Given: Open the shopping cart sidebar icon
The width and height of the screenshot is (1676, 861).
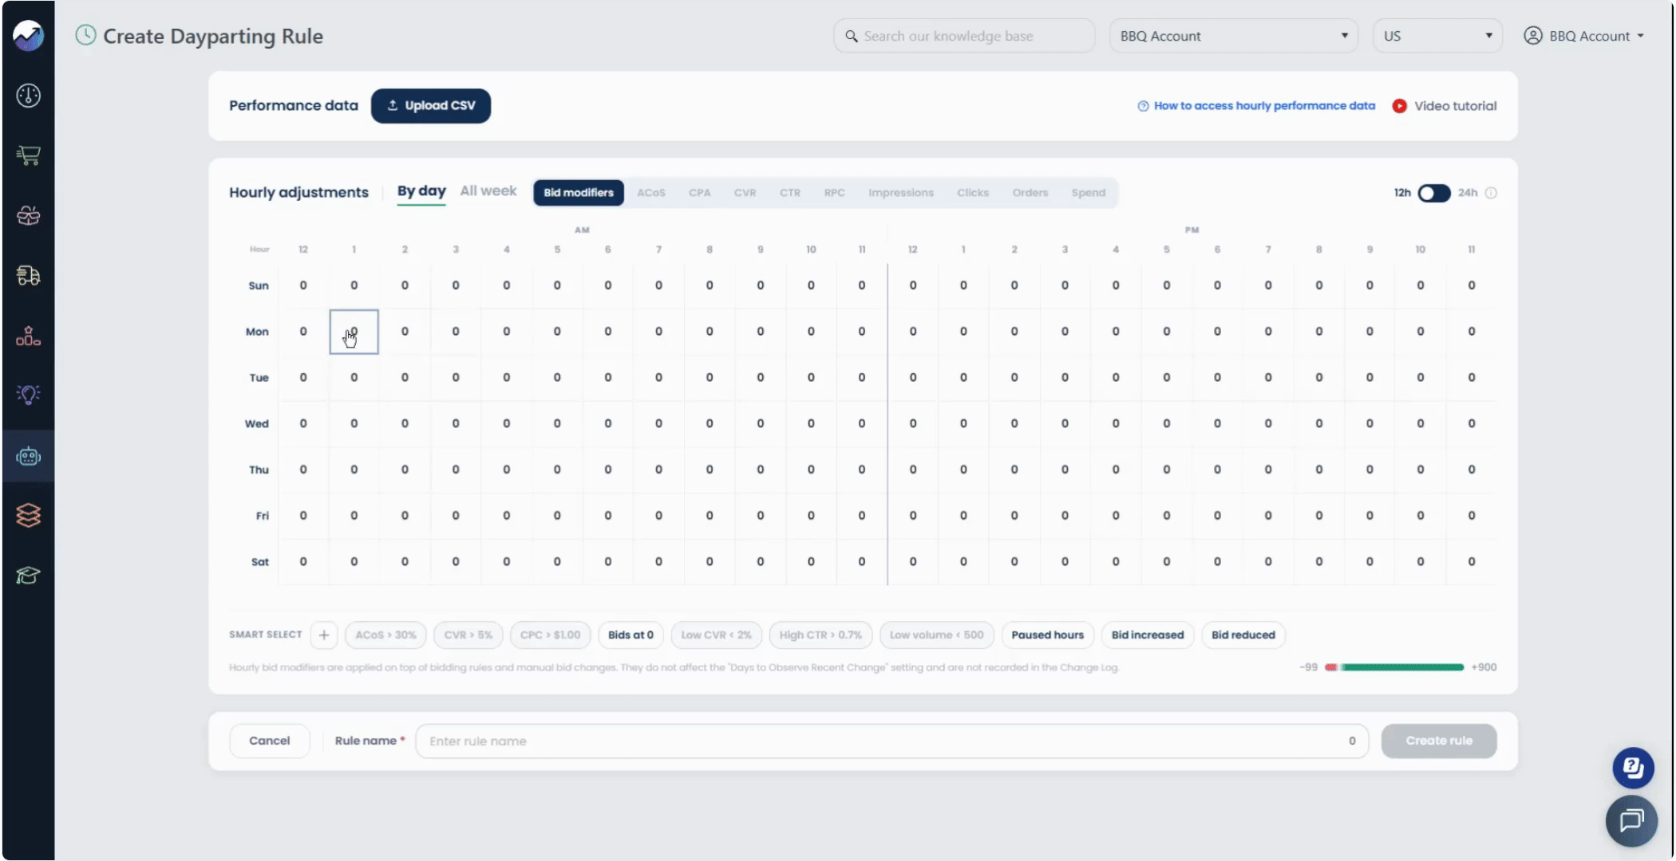Looking at the screenshot, I should point(29,155).
